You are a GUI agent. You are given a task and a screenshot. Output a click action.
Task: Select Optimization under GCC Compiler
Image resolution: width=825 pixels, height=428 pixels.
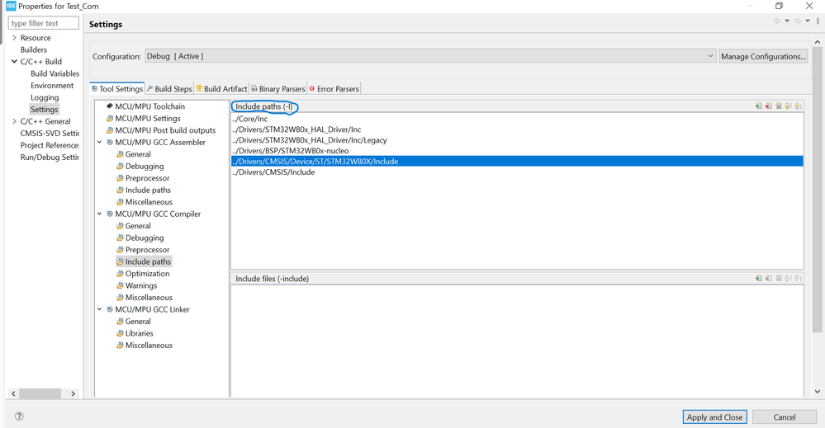tap(147, 274)
